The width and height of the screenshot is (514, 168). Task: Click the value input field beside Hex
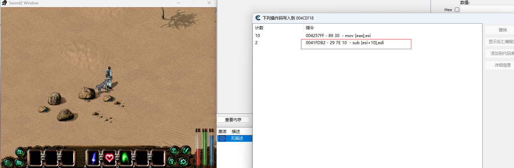coord(487,10)
